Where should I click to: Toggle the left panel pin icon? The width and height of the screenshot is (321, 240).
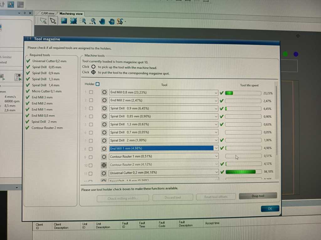[x=24, y=13]
